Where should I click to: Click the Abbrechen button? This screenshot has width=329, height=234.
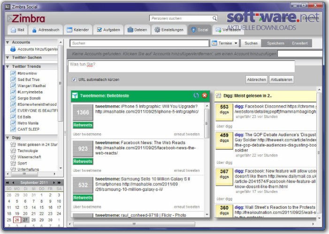pyautogui.click(x=256, y=80)
